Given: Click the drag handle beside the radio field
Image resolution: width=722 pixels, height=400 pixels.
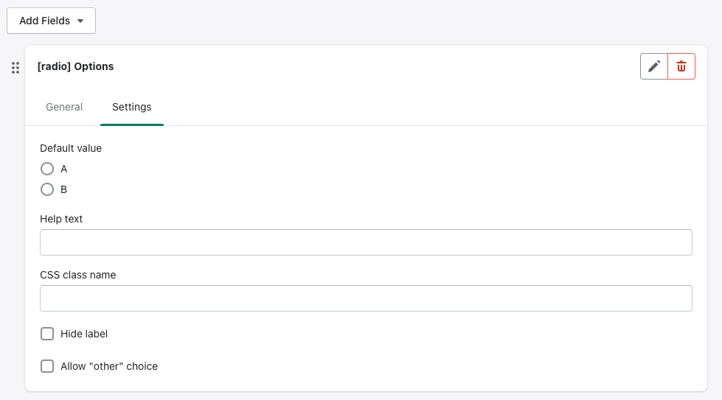Looking at the screenshot, I should (x=15, y=68).
